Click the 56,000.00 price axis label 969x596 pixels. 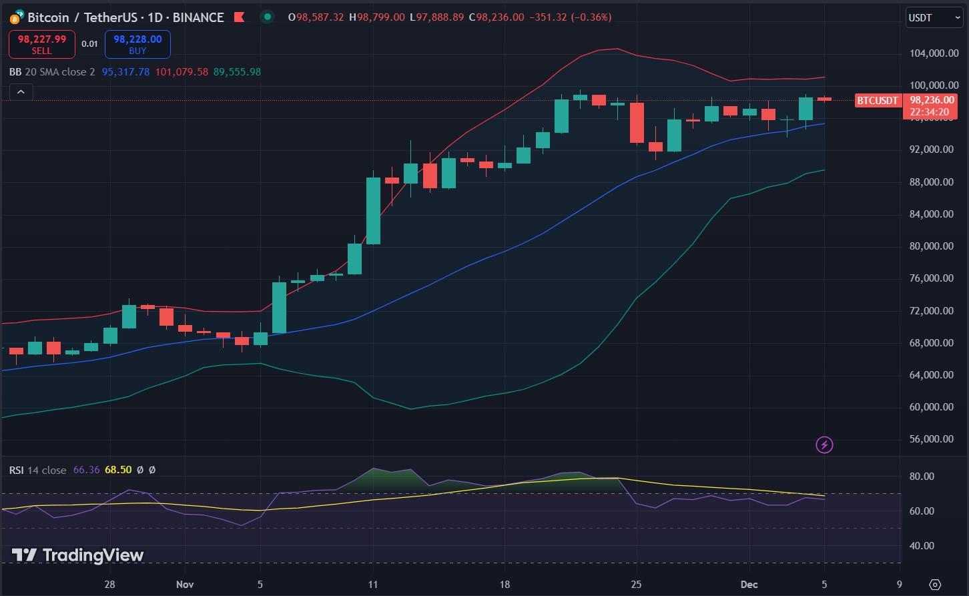[932, 439]
